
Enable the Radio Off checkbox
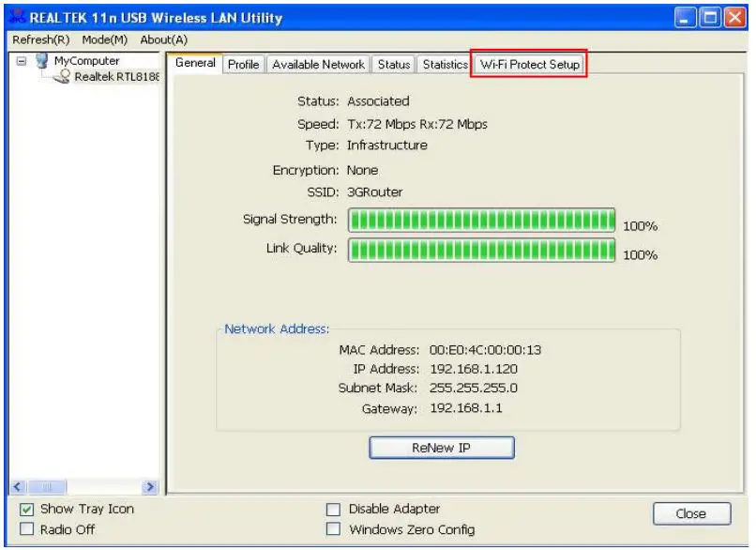pyautogui.click(x=27, y=529)
